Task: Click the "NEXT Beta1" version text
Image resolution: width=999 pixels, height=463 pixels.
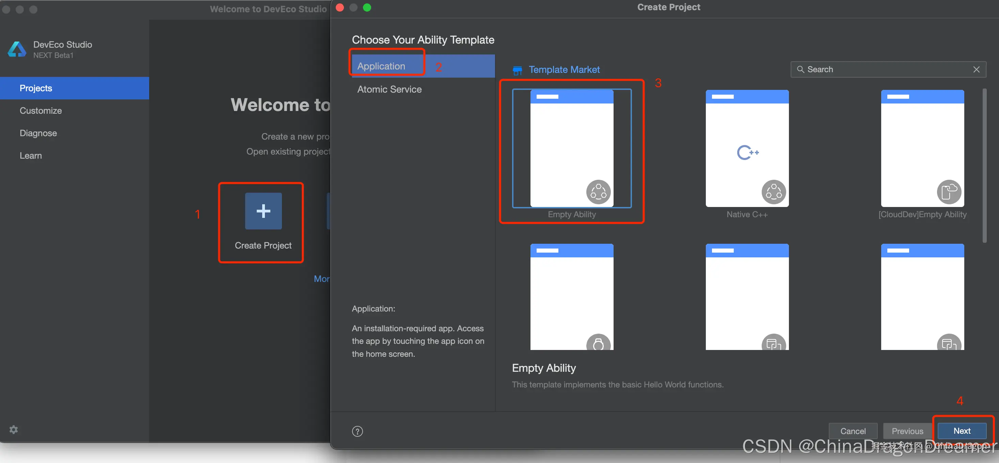Action: pos(53,55)
